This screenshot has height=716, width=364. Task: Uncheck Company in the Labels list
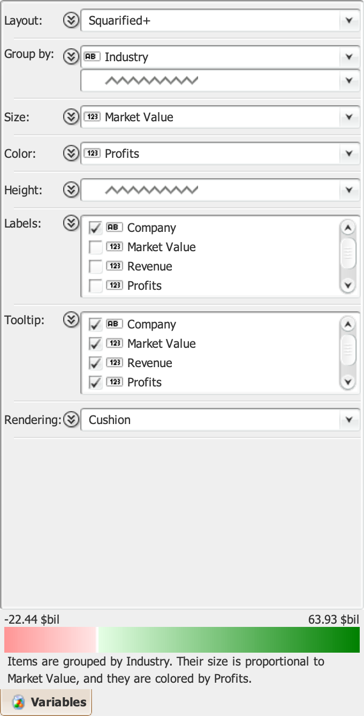click(96, 228)
